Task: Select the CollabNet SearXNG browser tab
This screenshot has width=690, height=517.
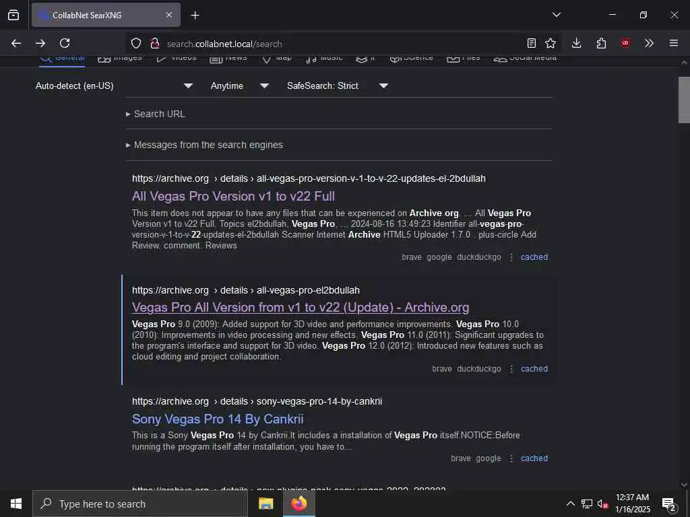Action: tap(106, 15)
